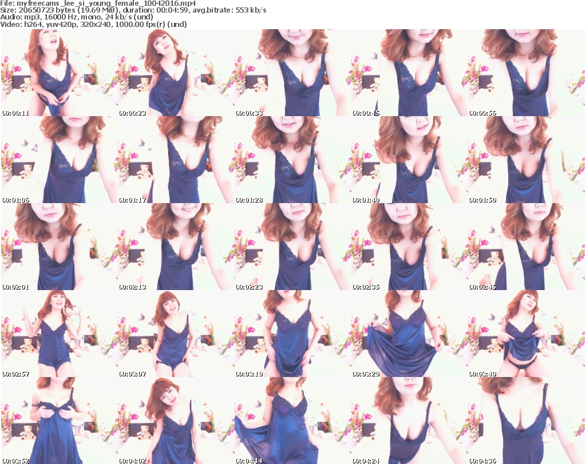View the frame timestamped 00:04:14

coord(292,421)
